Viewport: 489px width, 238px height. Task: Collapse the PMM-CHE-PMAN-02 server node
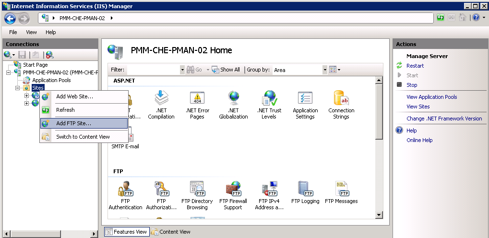coord(8,72)
